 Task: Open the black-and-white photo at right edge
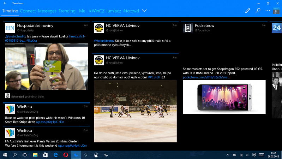(x=277, y=95)
